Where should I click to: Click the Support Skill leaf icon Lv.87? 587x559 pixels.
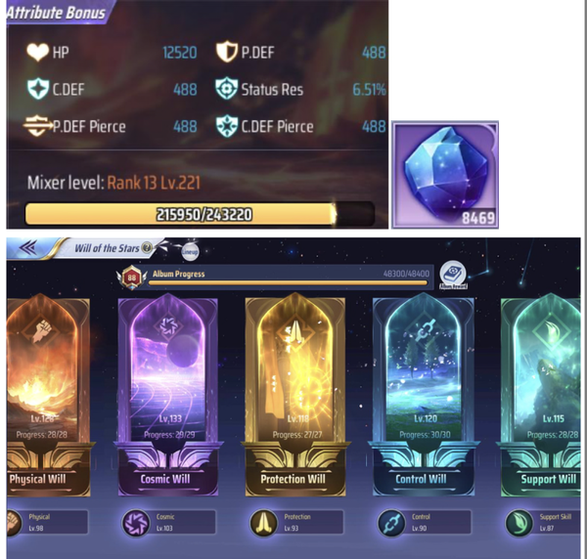tap(519, 523)
